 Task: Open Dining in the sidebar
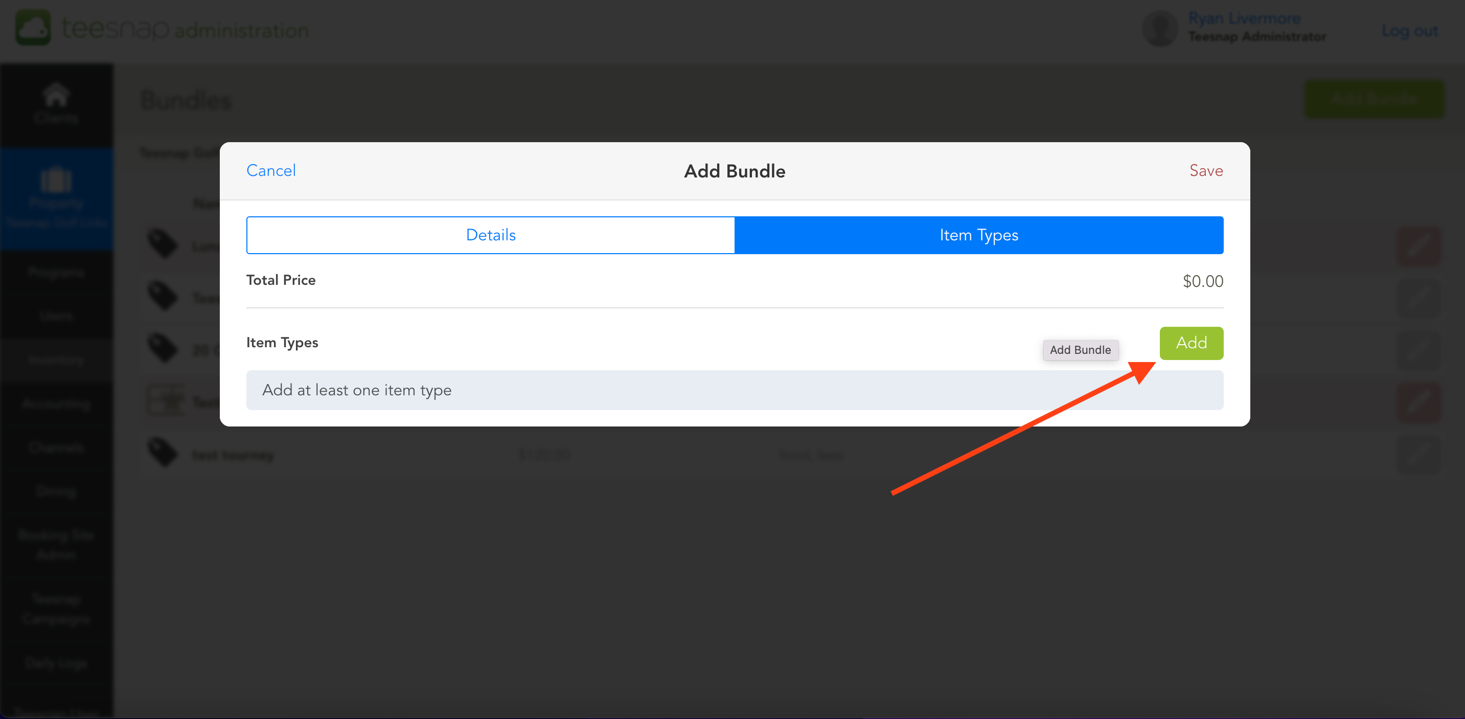click(56, 491)
